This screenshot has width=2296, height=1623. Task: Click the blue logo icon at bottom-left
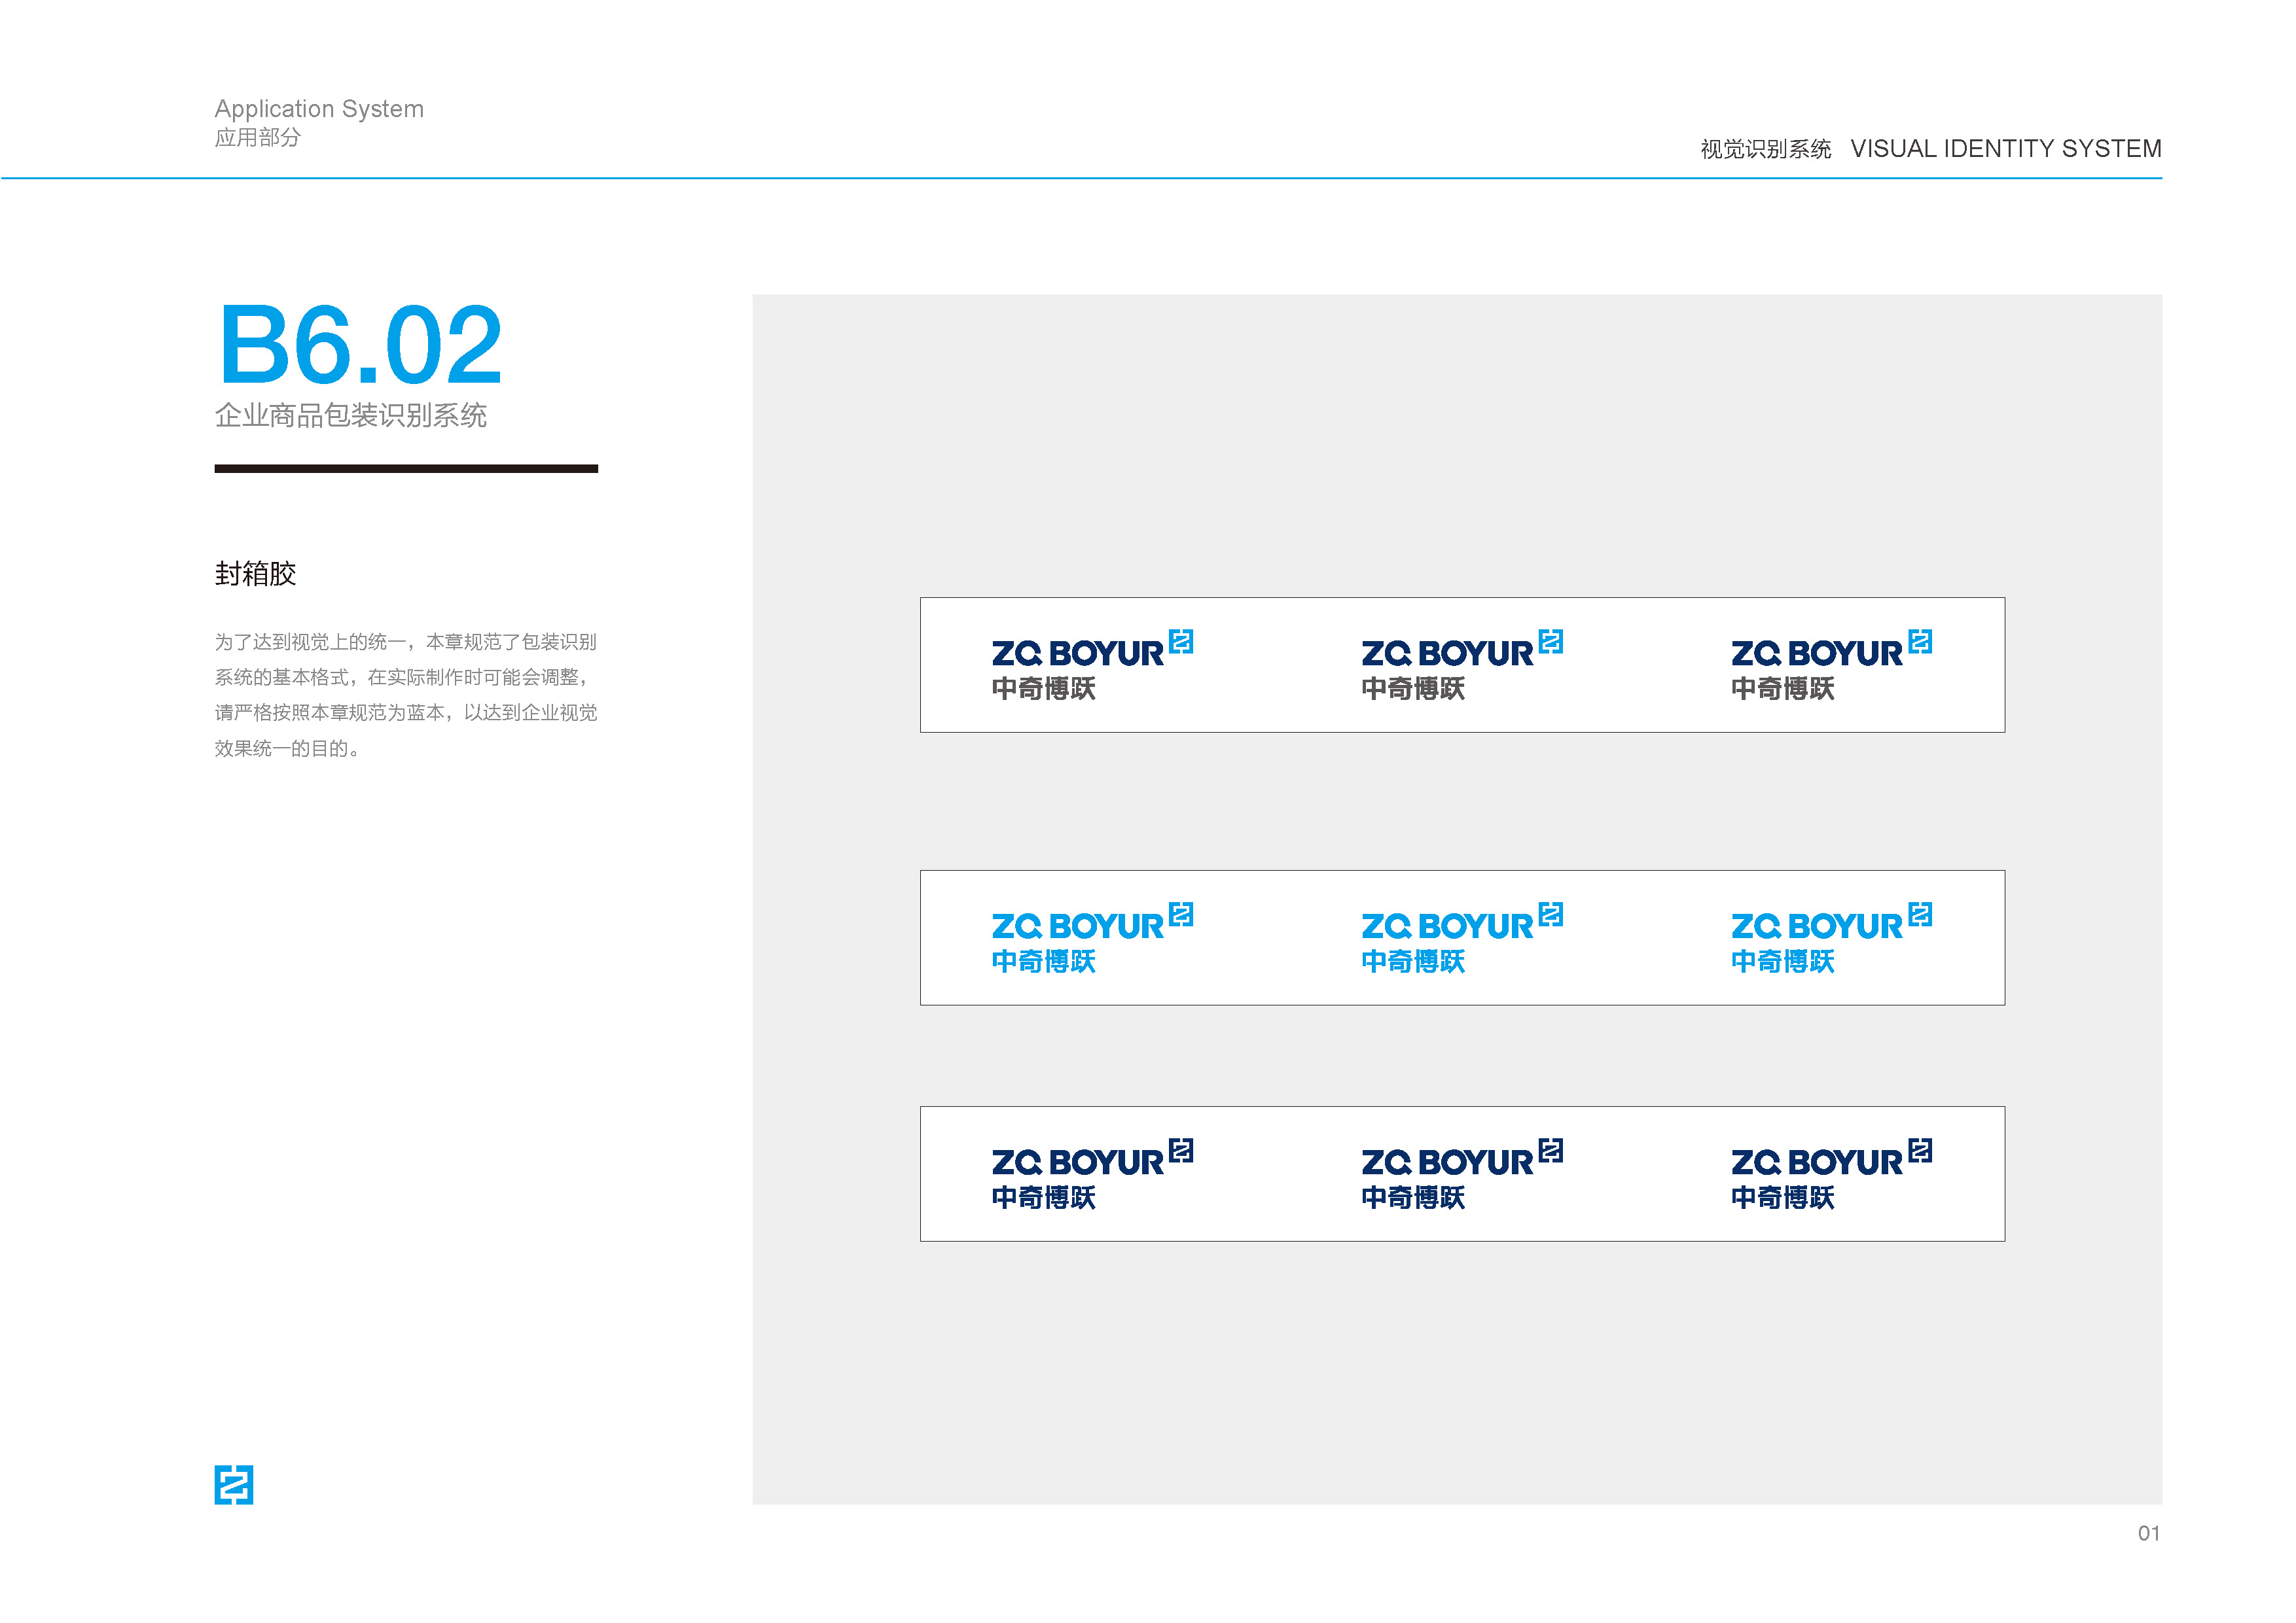click(233, 1484)
